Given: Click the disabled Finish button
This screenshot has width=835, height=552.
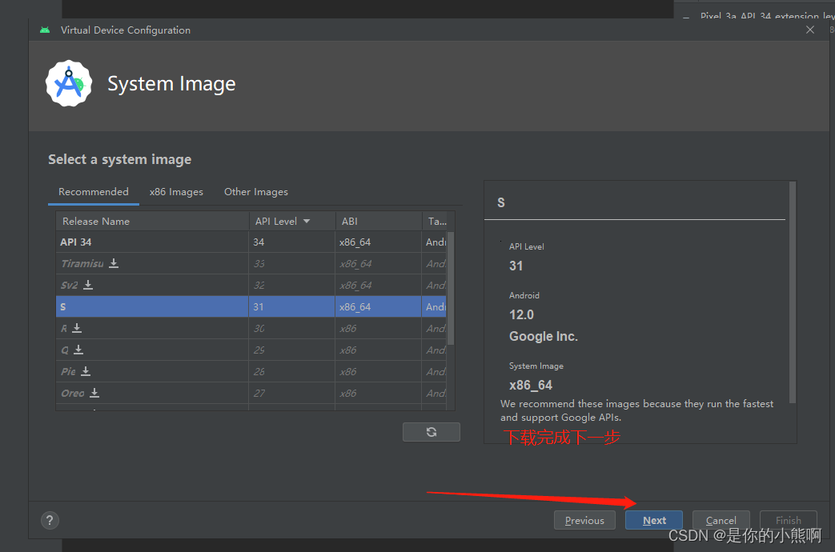Looking at the screenshot, I should [x=788, y=520].
